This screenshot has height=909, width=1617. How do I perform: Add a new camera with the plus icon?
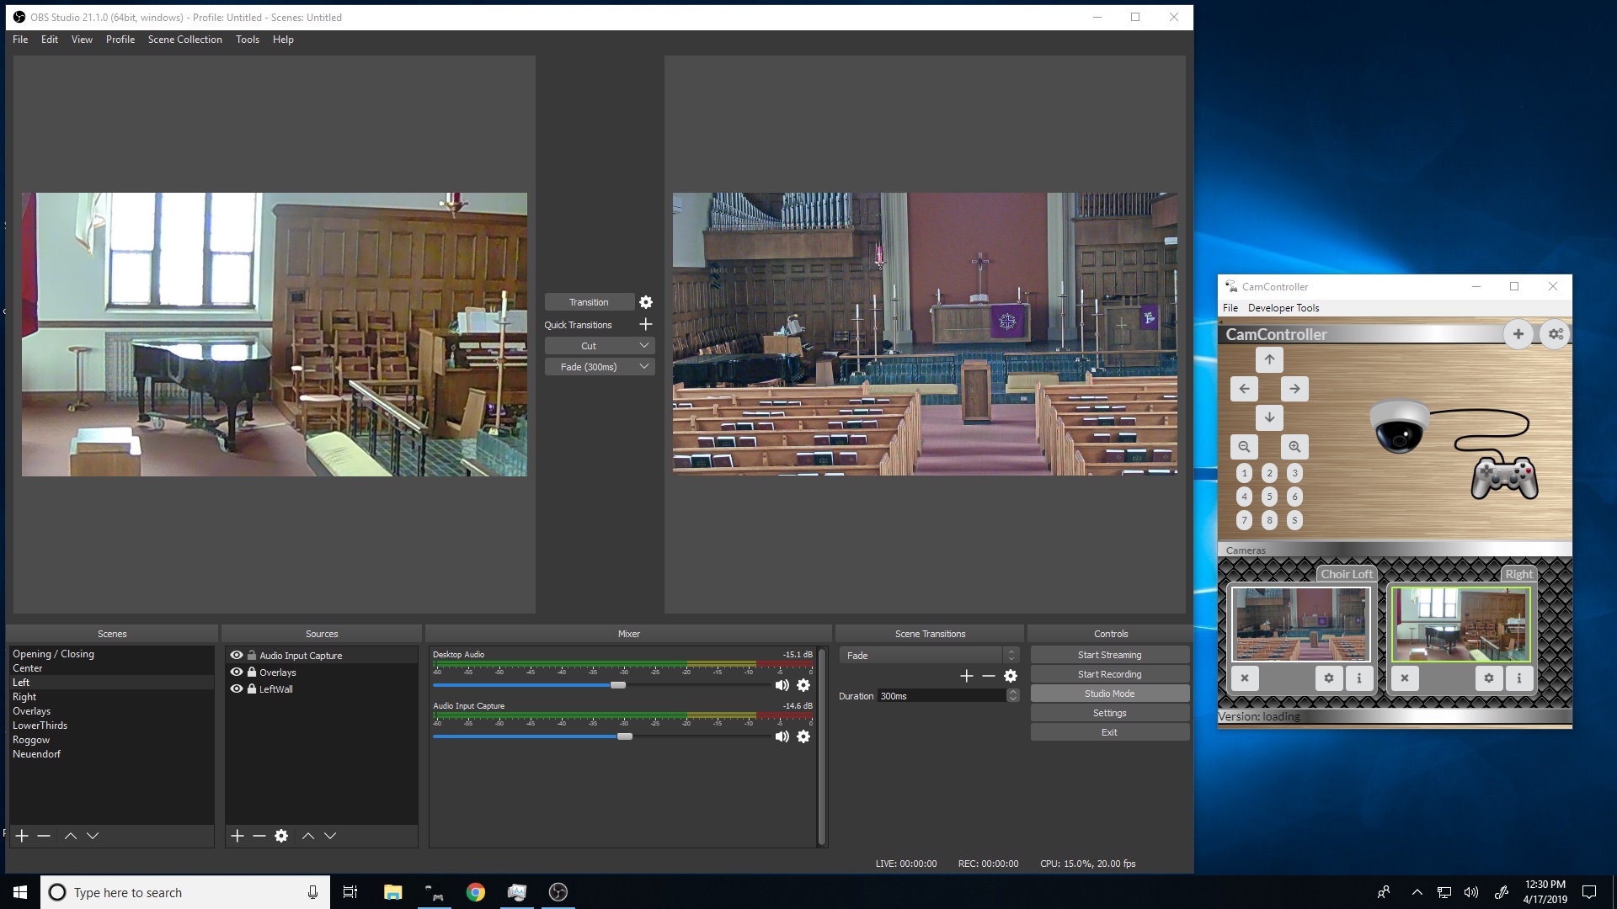[x=1518, y=334]
